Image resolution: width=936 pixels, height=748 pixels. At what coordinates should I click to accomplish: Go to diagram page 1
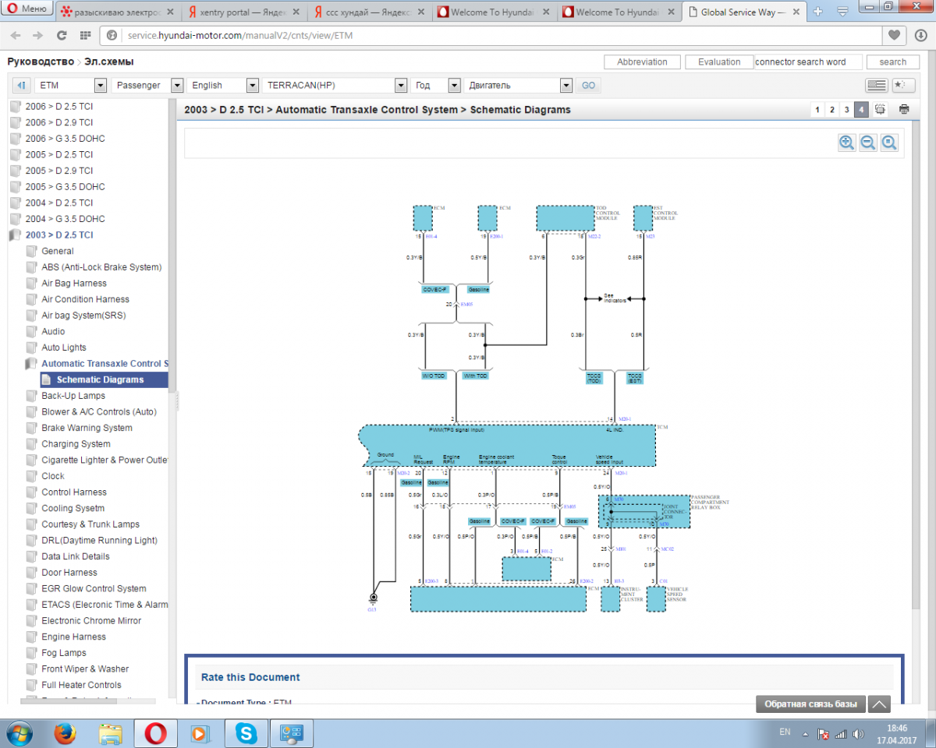[x=817, y=110]
